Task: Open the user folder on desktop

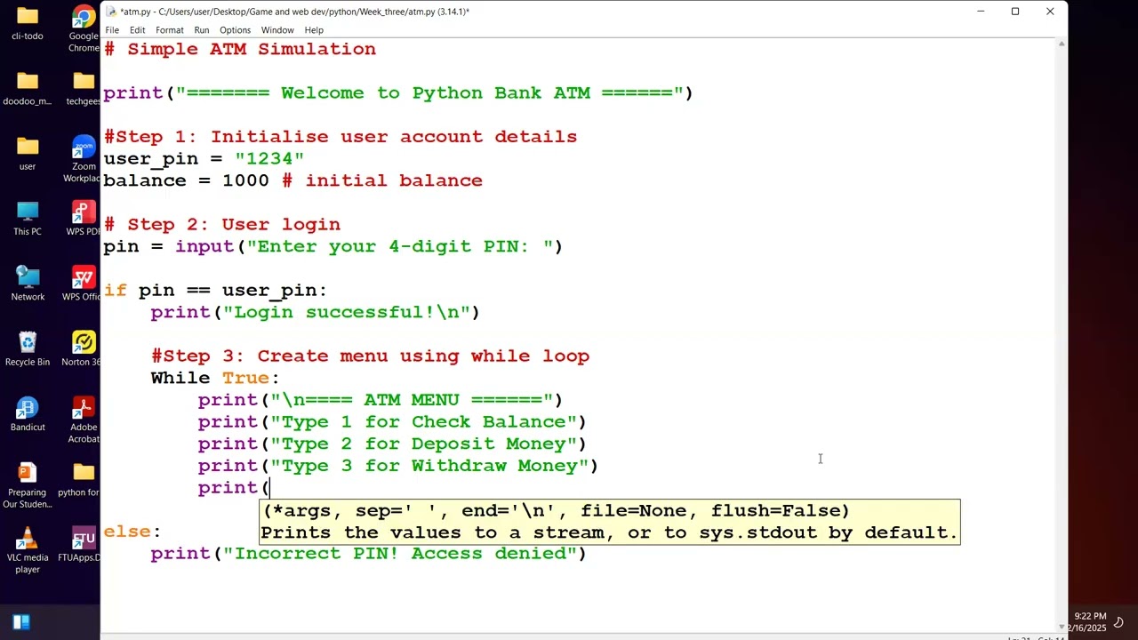Action: tap(28, 154)
